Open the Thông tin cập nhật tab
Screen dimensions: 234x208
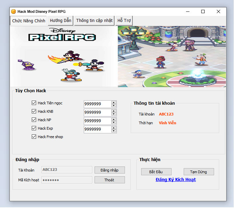tap(94, 21)
